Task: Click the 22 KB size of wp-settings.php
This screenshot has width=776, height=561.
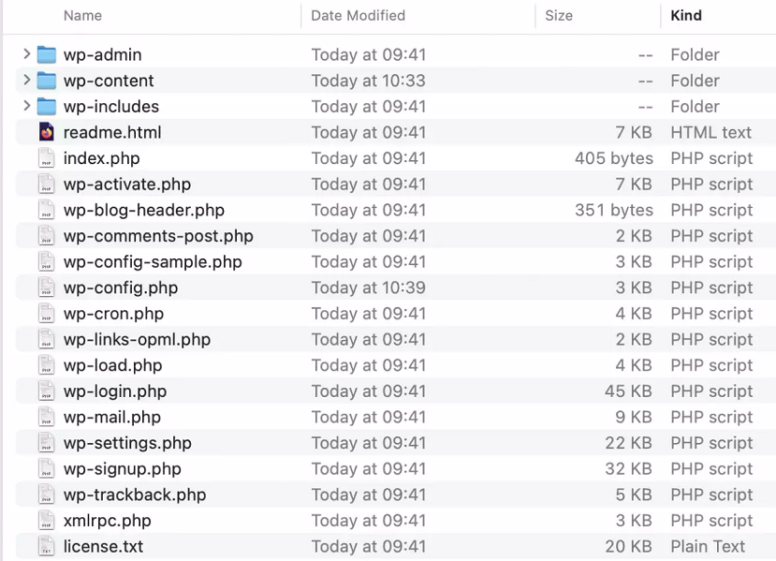Action: (628, 443)
